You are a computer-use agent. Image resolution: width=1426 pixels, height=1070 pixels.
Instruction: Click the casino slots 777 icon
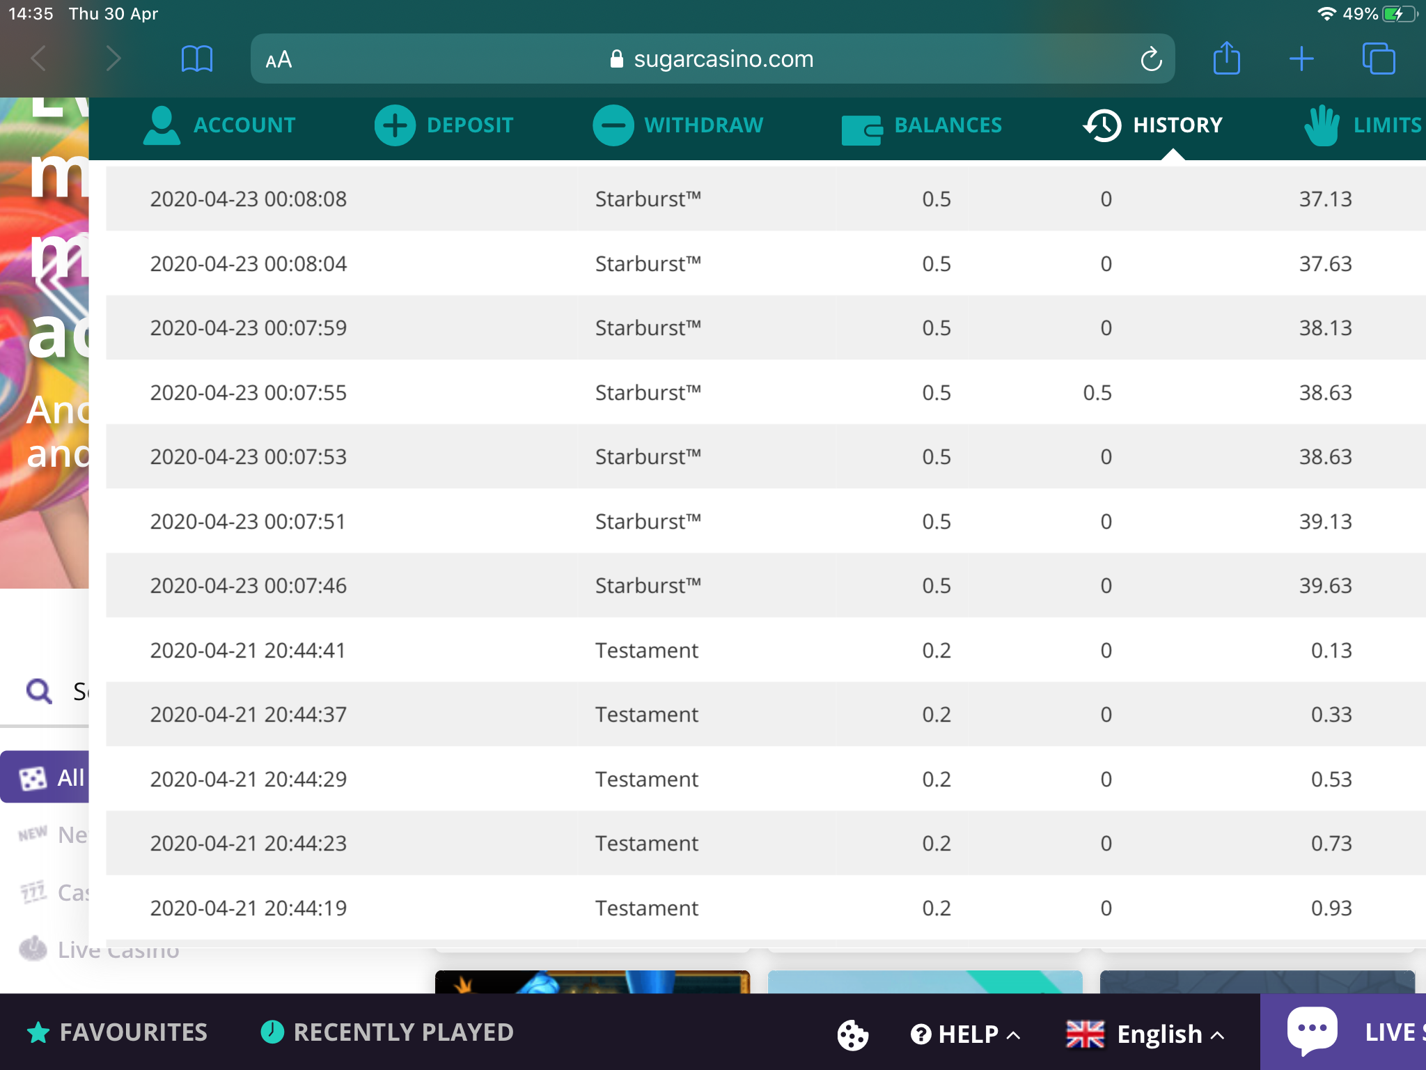pos(33,892)
